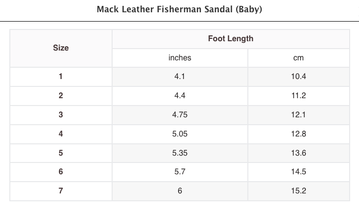
Task: Select the 4.4 inches cell
Action: click(179, 96)
